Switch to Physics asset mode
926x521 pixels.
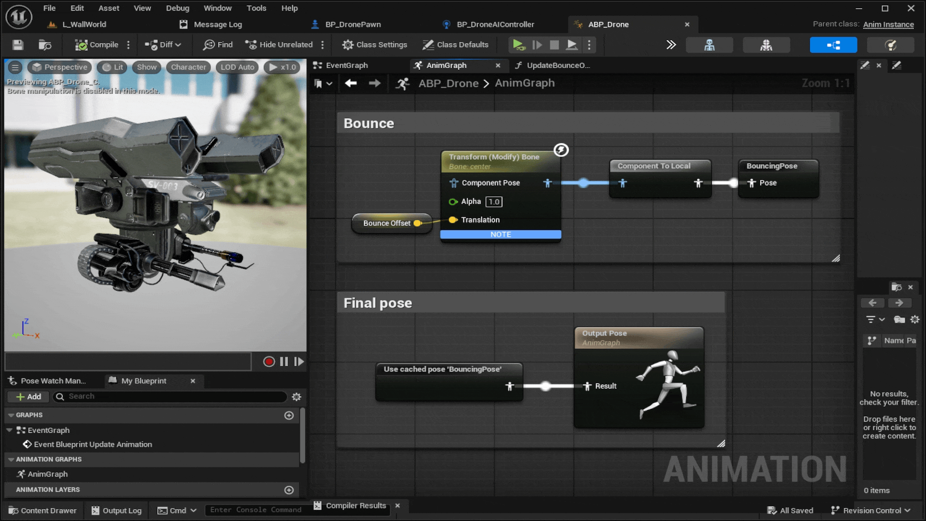coord(890,45)
